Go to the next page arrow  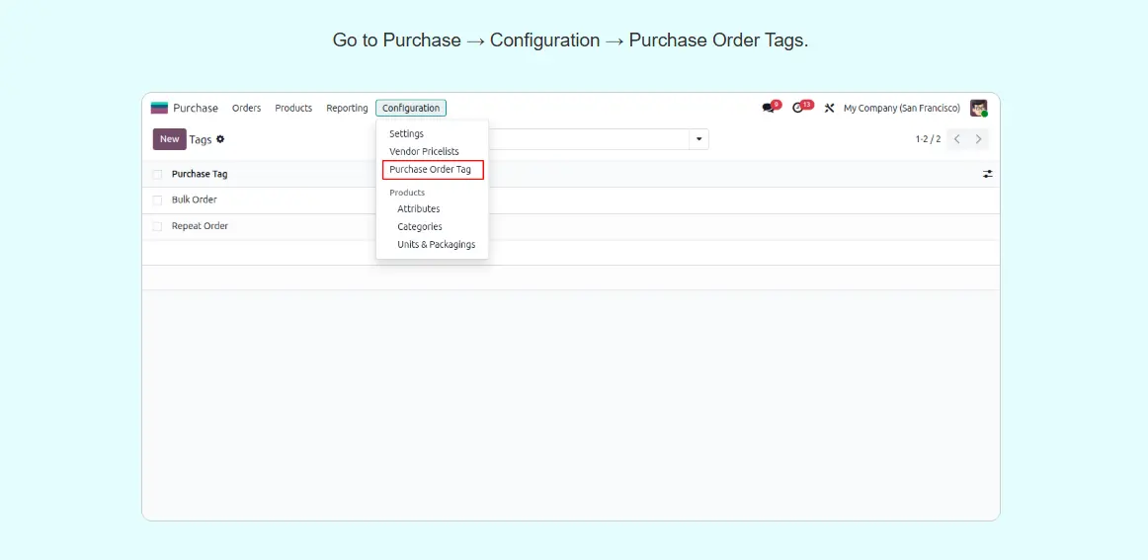click(979, 139)
